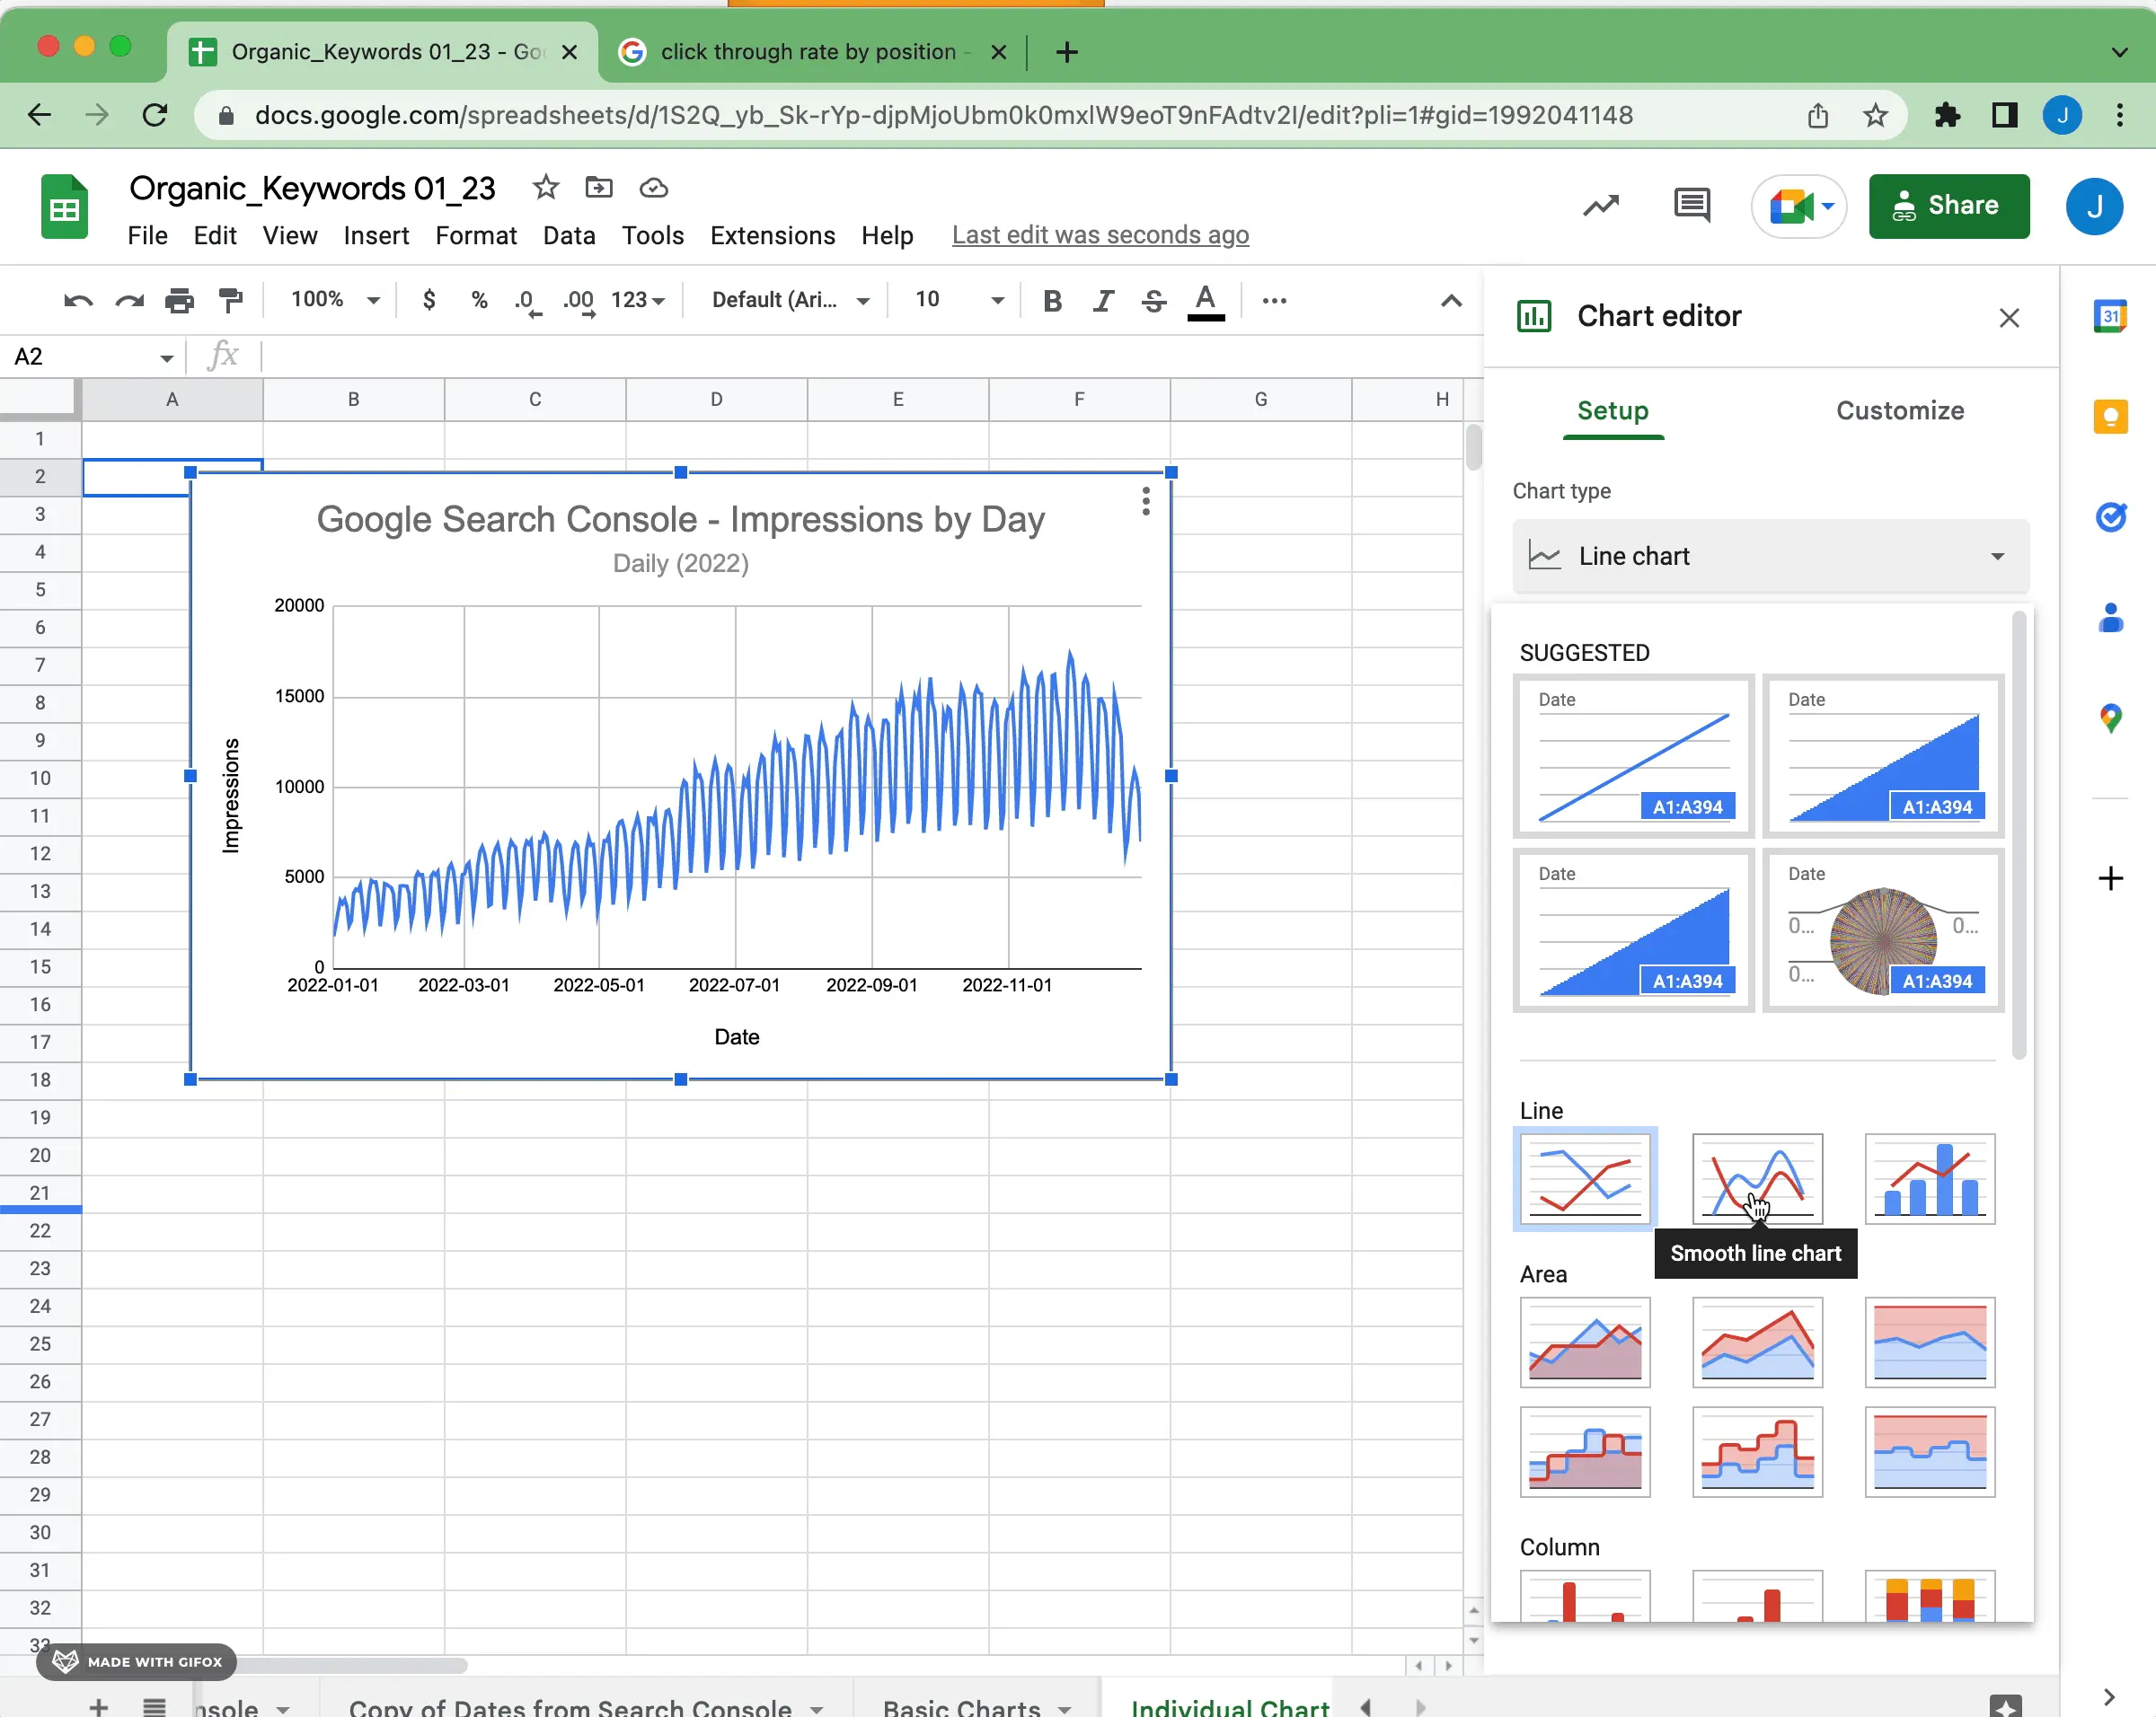Select the smooth line chart option

point(1756,1177)
